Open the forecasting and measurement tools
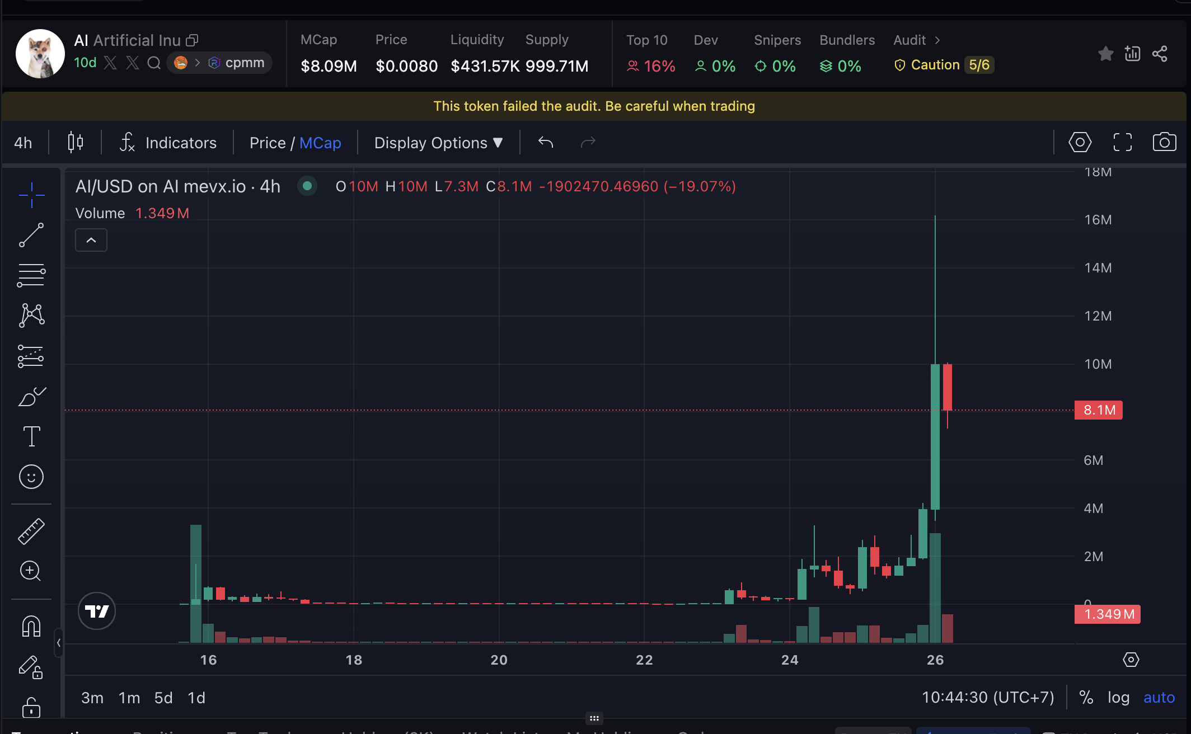1191x734 pixels. (31, 356)
